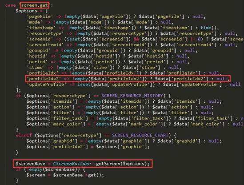The height and width of the screenshot is (185, 244).
Task: Click the elseif keyword
Action: click(24, 135)
